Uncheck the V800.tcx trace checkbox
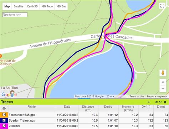Screen dimensions: 169x129 [4, 126]
